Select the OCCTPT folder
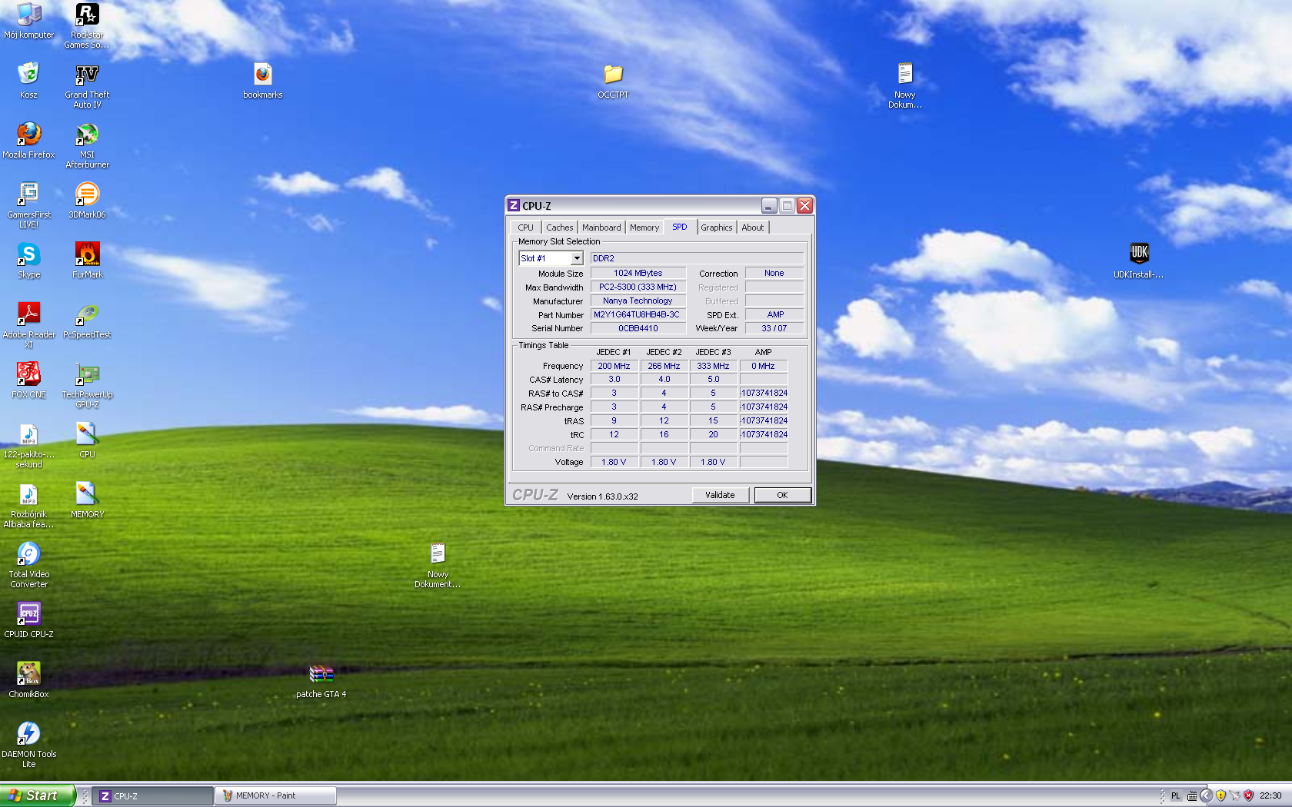Viewport: 1292px width, 807px height. 613,80
